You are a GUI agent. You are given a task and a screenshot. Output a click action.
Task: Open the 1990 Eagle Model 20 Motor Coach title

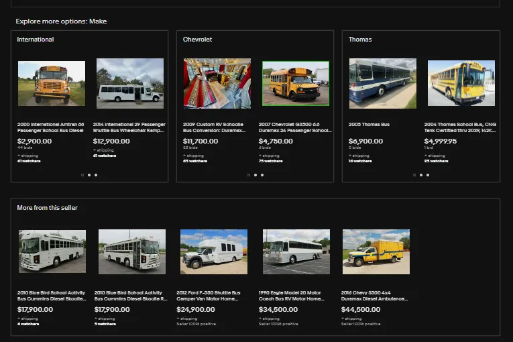[x=292, y=296]
